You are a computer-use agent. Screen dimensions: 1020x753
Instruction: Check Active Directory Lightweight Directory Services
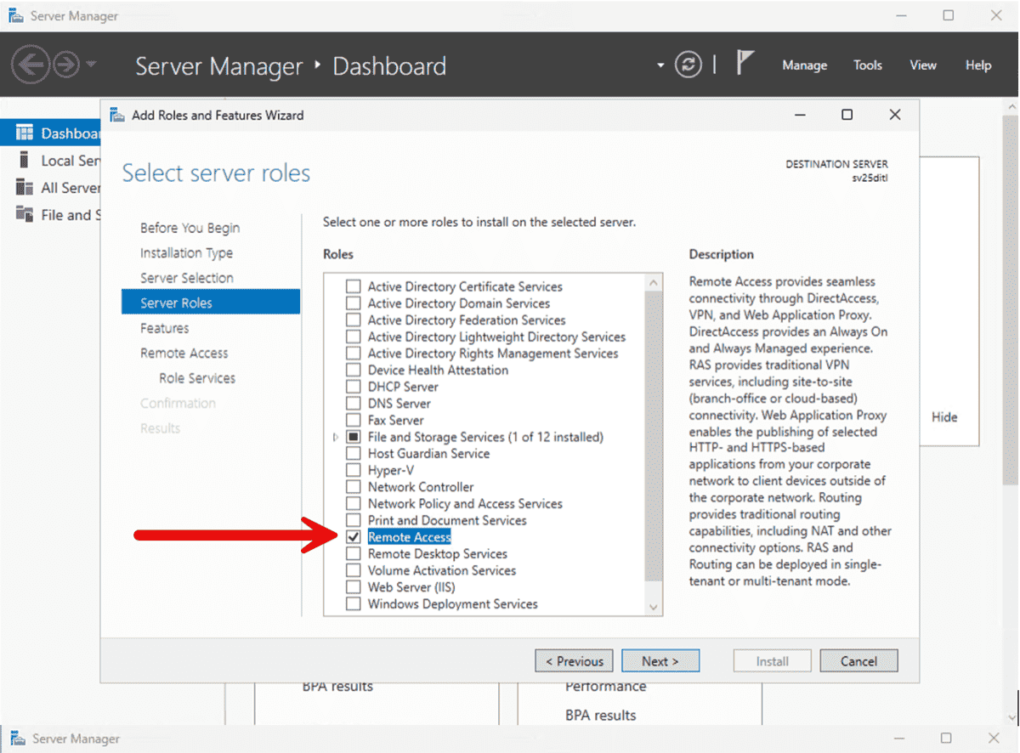tap(354, 337)
